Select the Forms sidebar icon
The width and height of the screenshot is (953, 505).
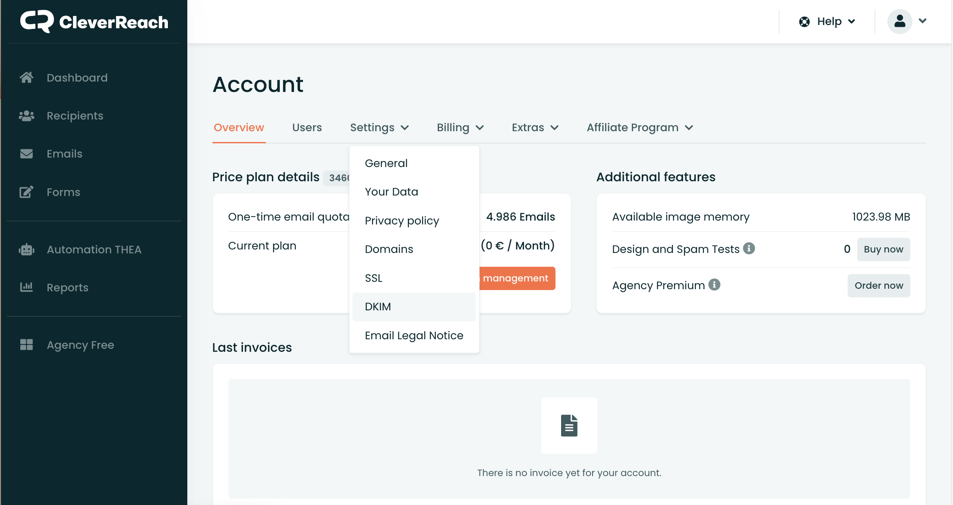coord(26,192)
